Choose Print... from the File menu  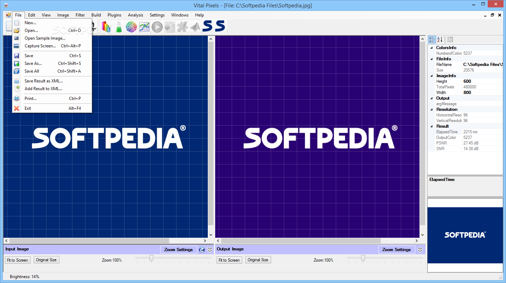52,99
